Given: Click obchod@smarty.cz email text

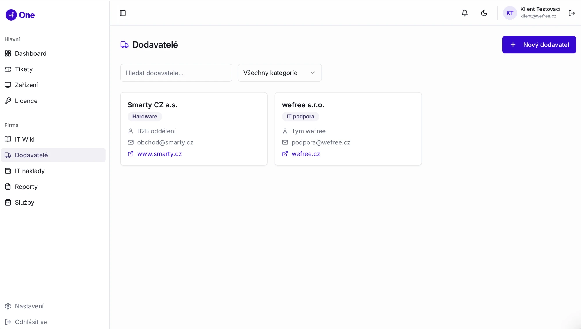Looking at the screenshot, I should (165, 142).
